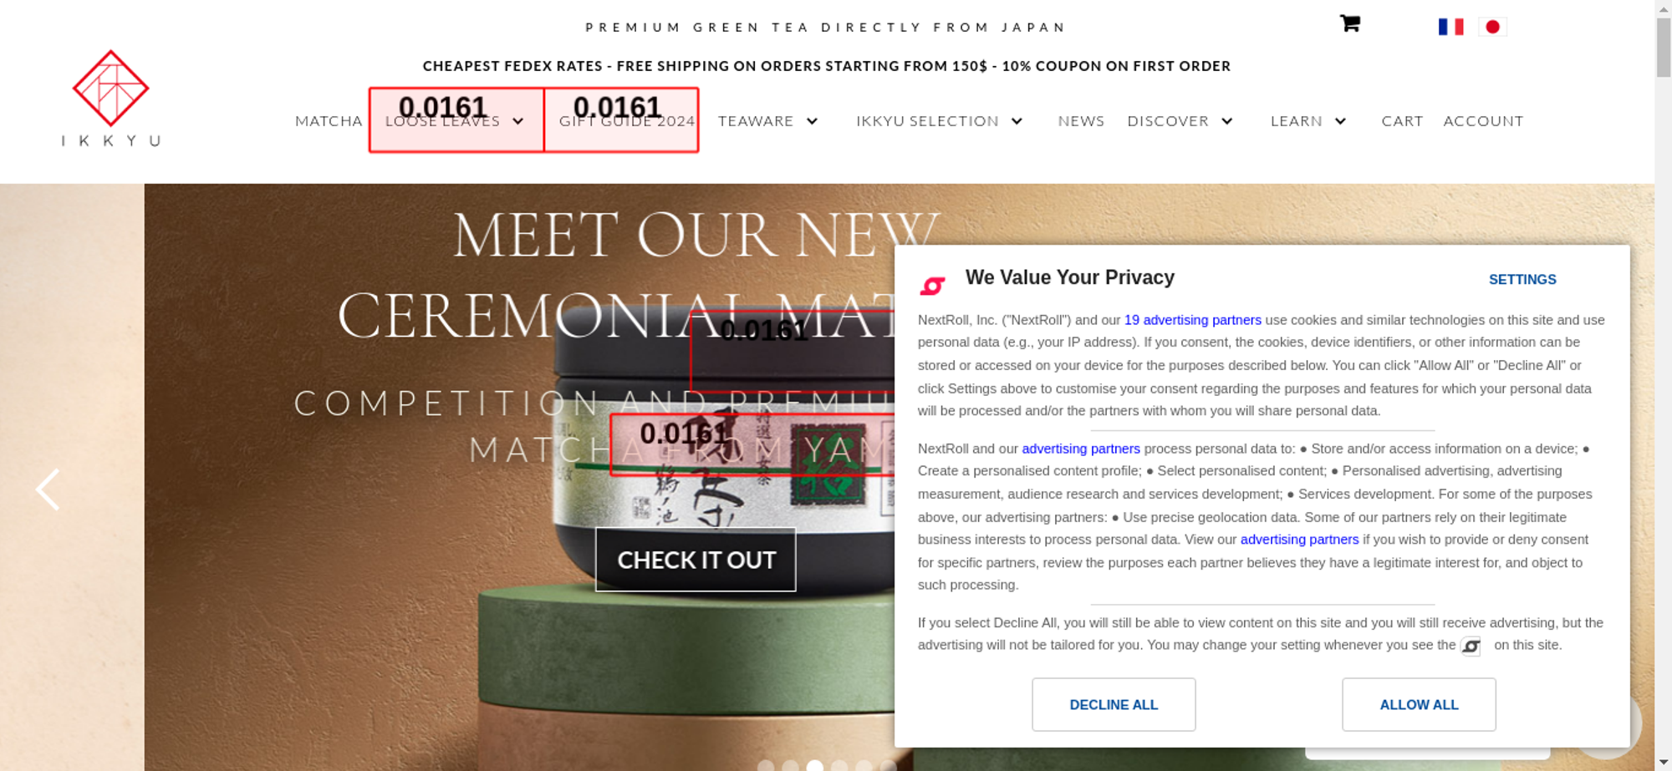The width and height of the screenshot is (1672, 771).
Task: Expand the Learn menu chevron
Action: tap(1340, 121)
